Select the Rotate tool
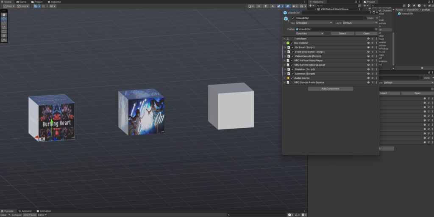The image size is (434, 217). click(4, 23)
